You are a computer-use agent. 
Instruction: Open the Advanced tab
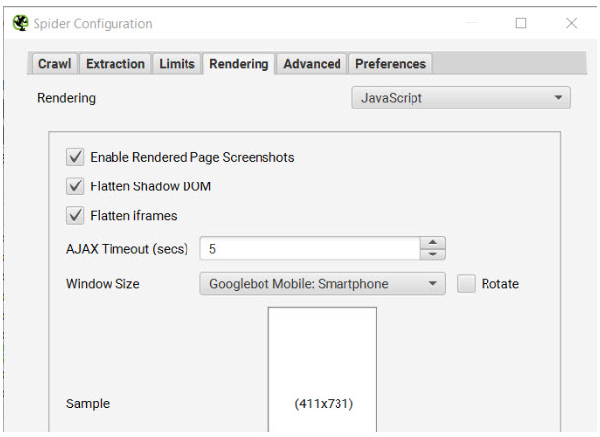(312, 63)
